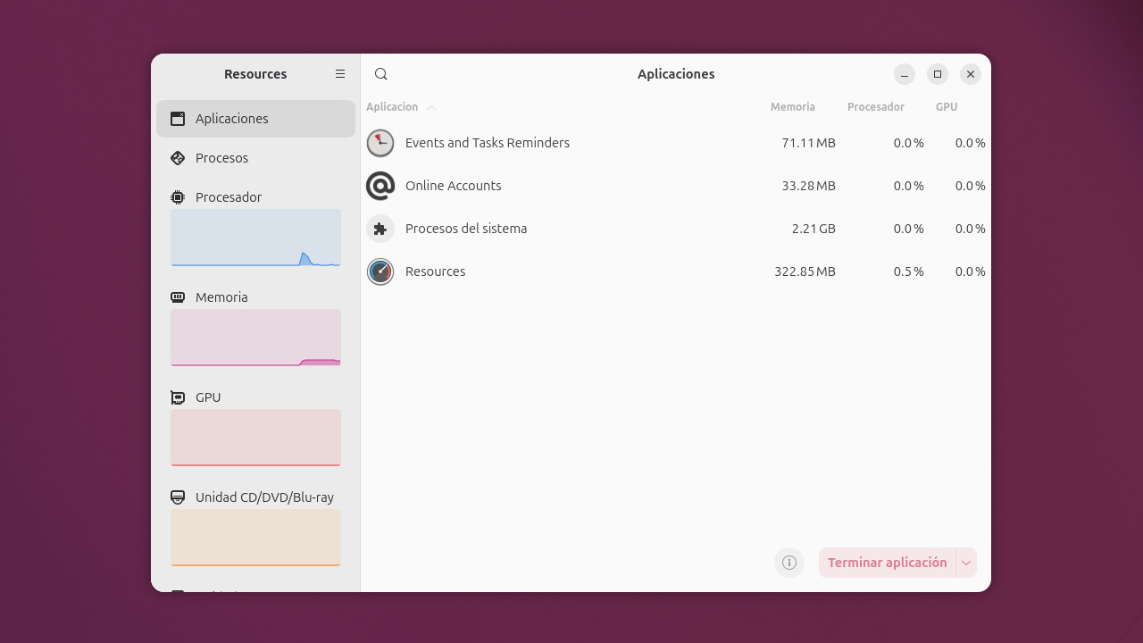This screenshot has height=643, width=1143.
Task: Select the Procesador column header
Action: [875, 106]
